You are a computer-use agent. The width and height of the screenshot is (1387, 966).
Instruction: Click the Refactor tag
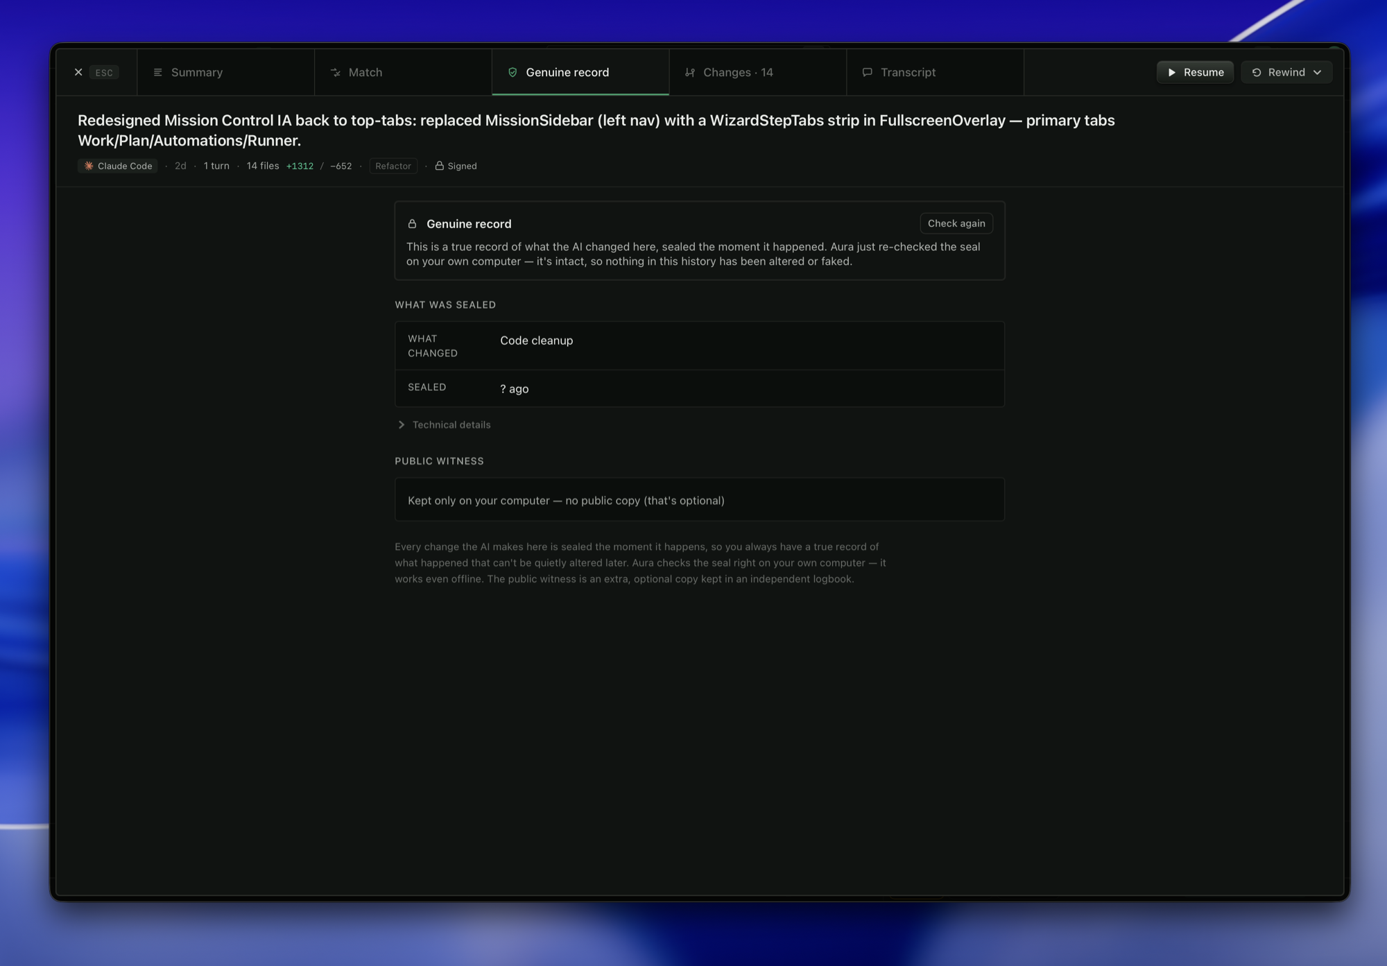click(x=393, y=166)
